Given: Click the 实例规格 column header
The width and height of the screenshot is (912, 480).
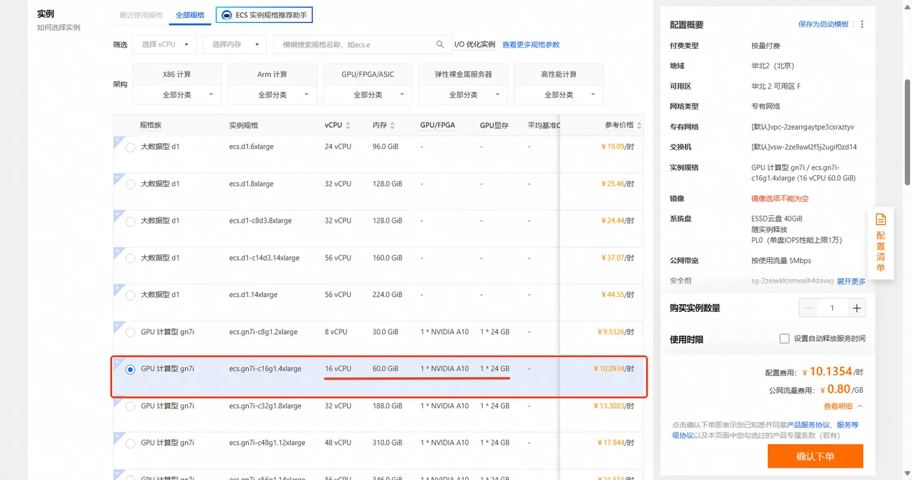Looking at the screenshot, I should pyautogui.click(x=244, y=125).
